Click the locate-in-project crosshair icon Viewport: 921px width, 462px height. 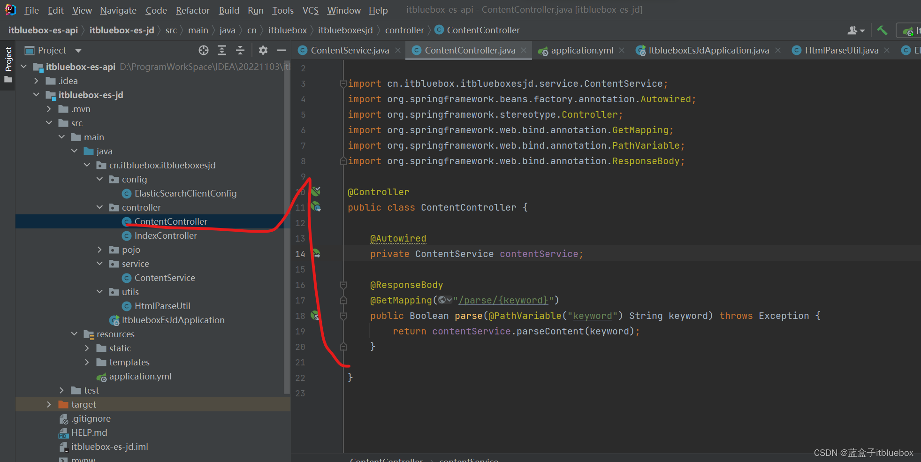point(203,50)
